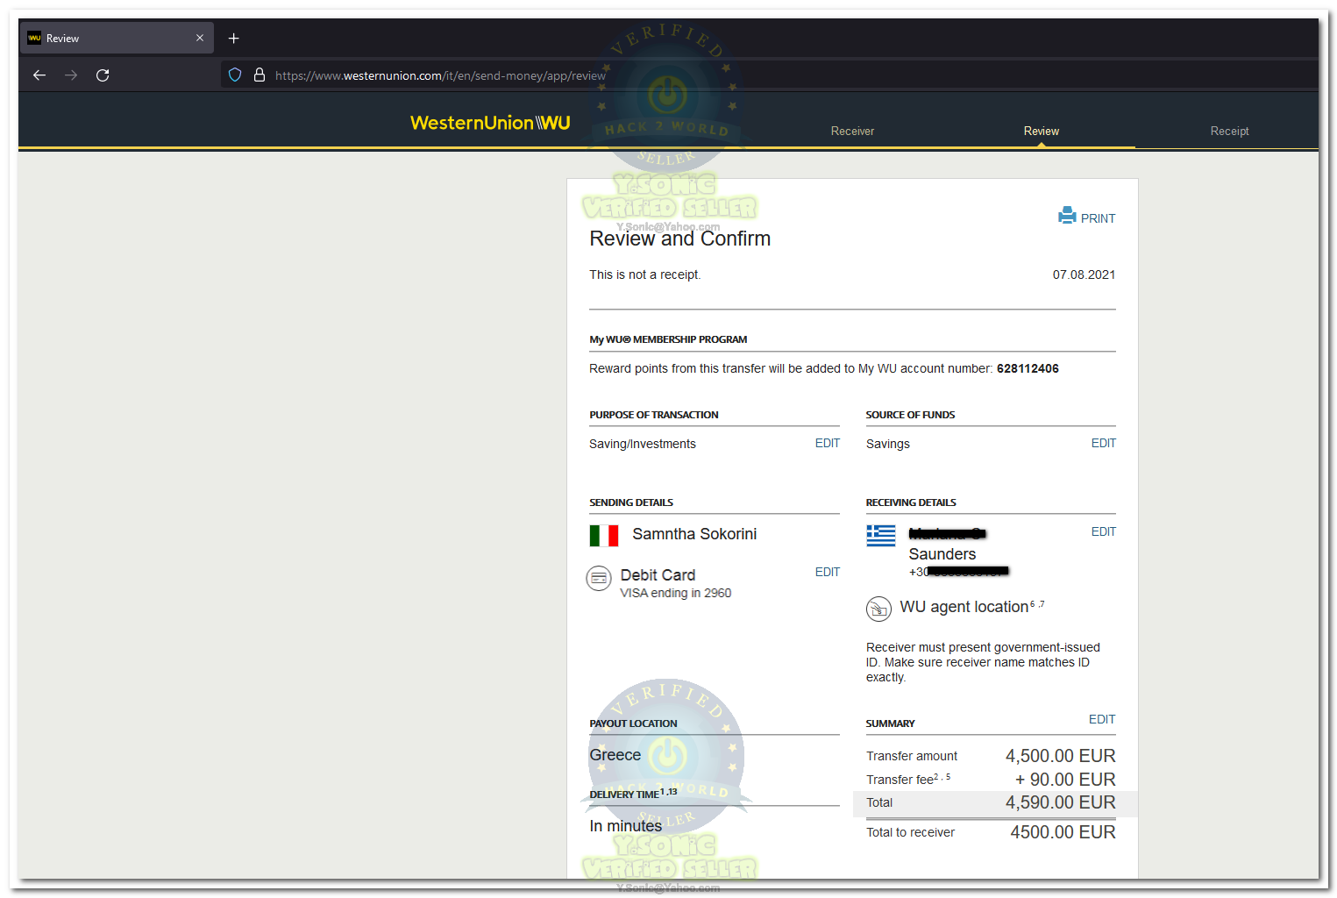
Task: Click the Debit Card label
Action: click(658, 576)
